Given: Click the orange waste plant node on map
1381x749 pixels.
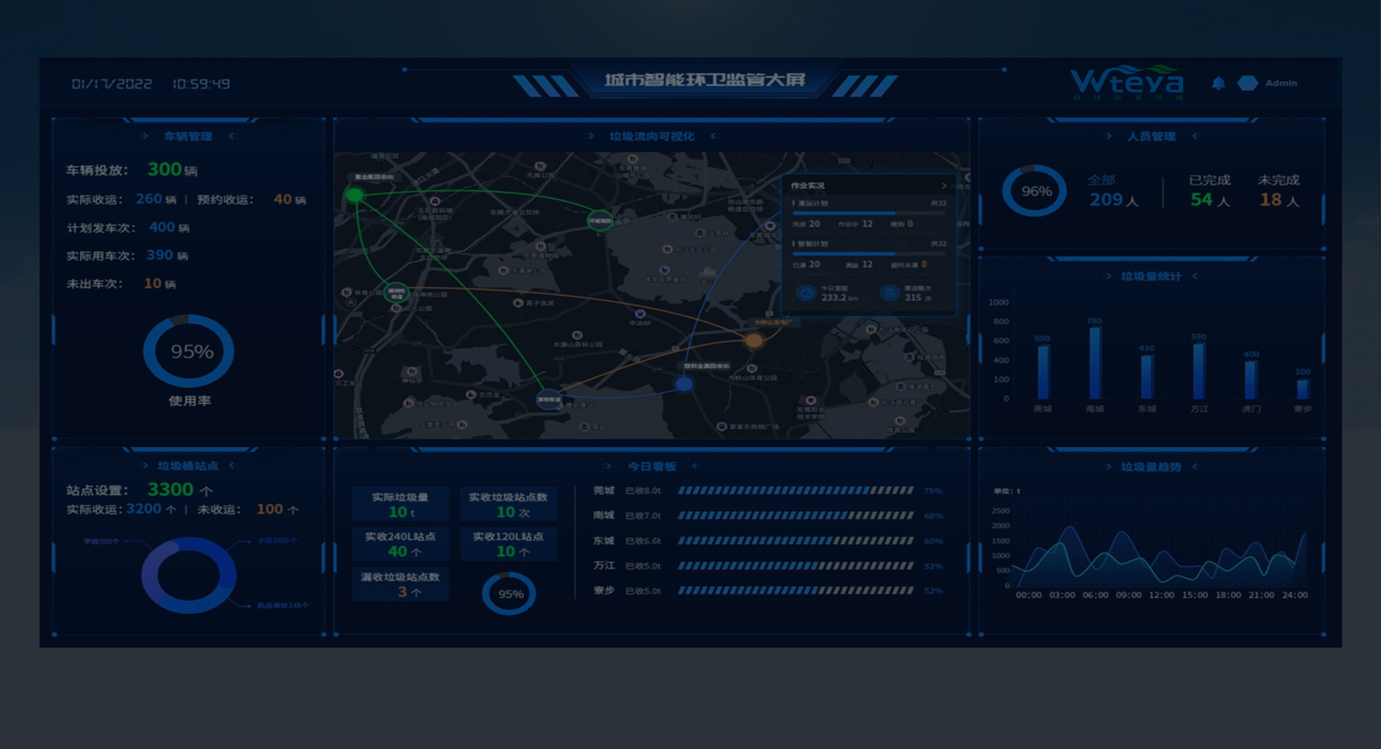Looking at the screenshot, I should point(753,341).
